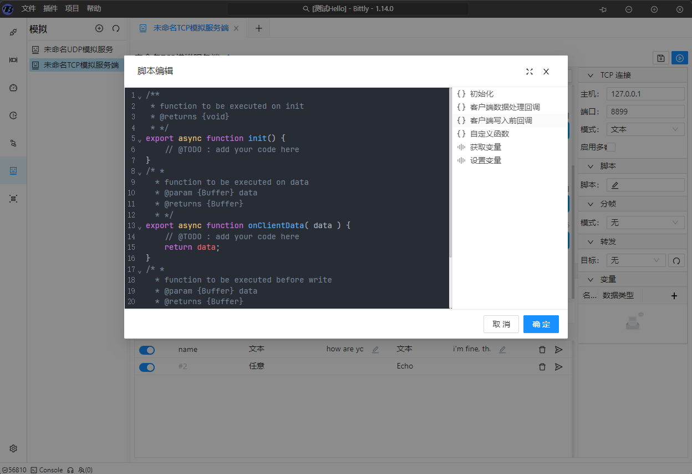Insert the 客户端数据处理回调 snippet
The height and width of the screenshot is (474, 692).
(x=505, y=107)
